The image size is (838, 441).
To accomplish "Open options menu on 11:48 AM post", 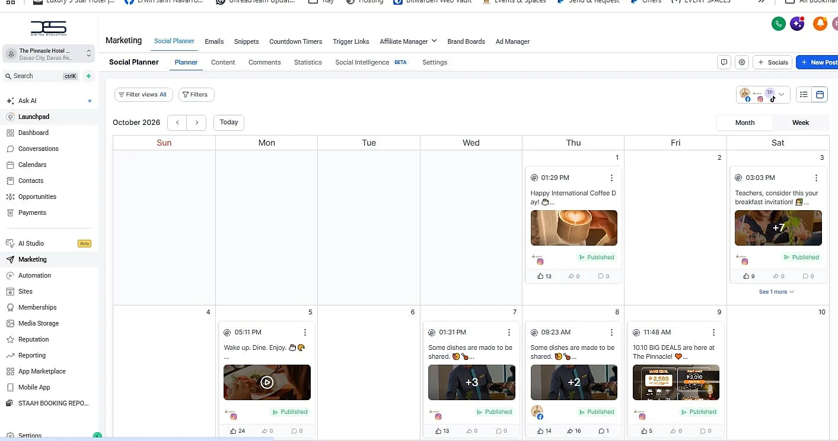I will (713, 332).
